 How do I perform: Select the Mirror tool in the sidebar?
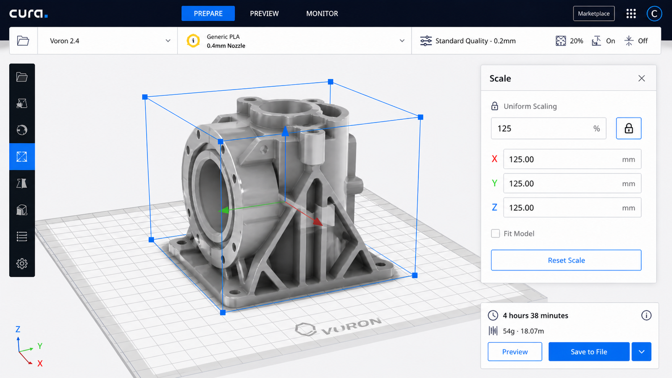tap(22, 183)
